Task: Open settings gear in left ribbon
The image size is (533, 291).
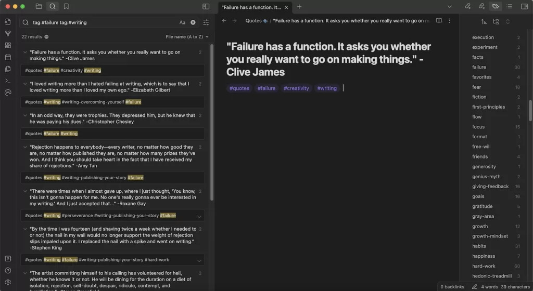Action: click(8, 282)
